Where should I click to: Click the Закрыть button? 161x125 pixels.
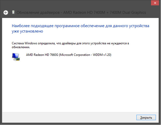point(146,117)
